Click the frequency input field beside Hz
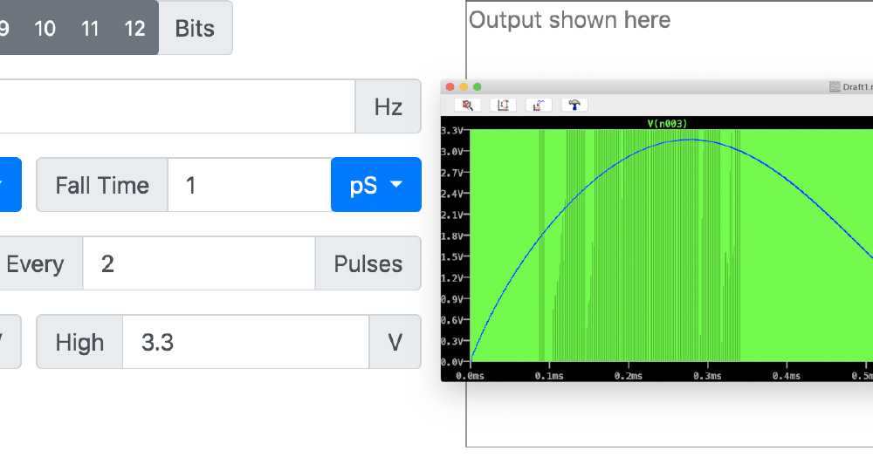This screenshot has width=873, height=471. (x=175, y=106)
